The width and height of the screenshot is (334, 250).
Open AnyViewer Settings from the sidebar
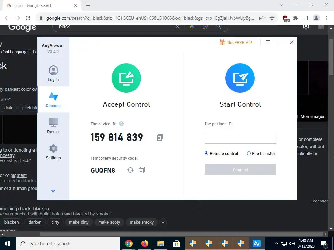click(53, 152)
